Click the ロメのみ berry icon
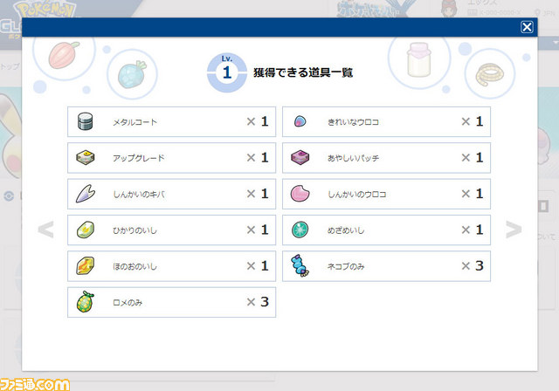This screenshot has width=559, height=391. tap(86, 302)
